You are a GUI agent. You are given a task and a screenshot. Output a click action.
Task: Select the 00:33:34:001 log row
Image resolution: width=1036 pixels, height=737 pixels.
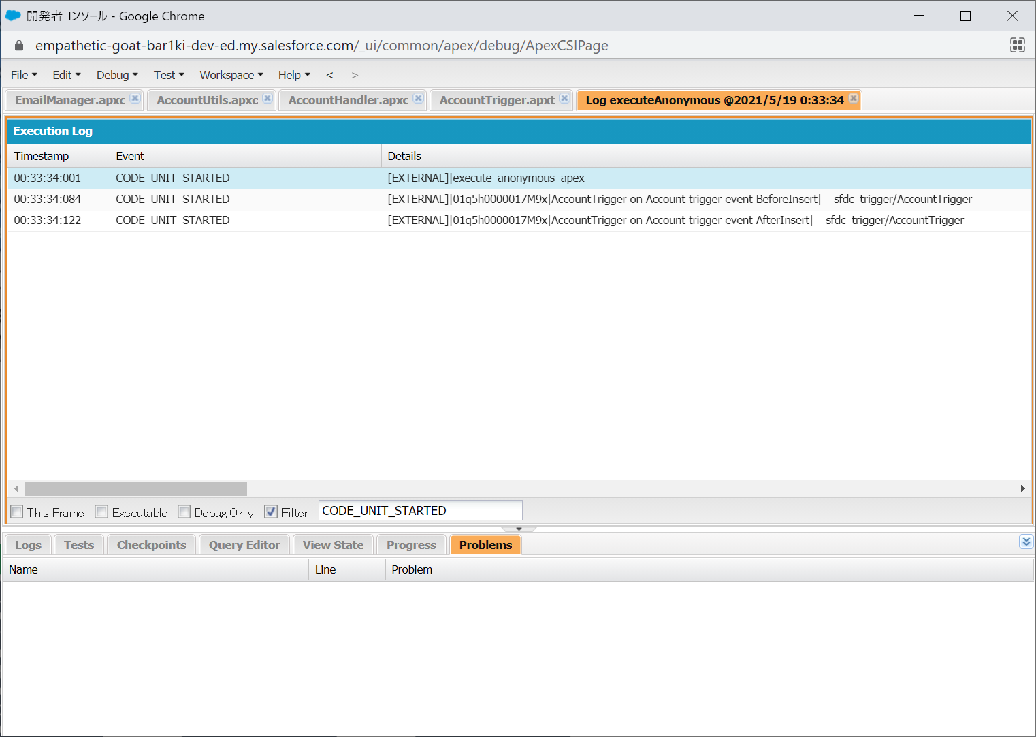click(x=519, y=178)
